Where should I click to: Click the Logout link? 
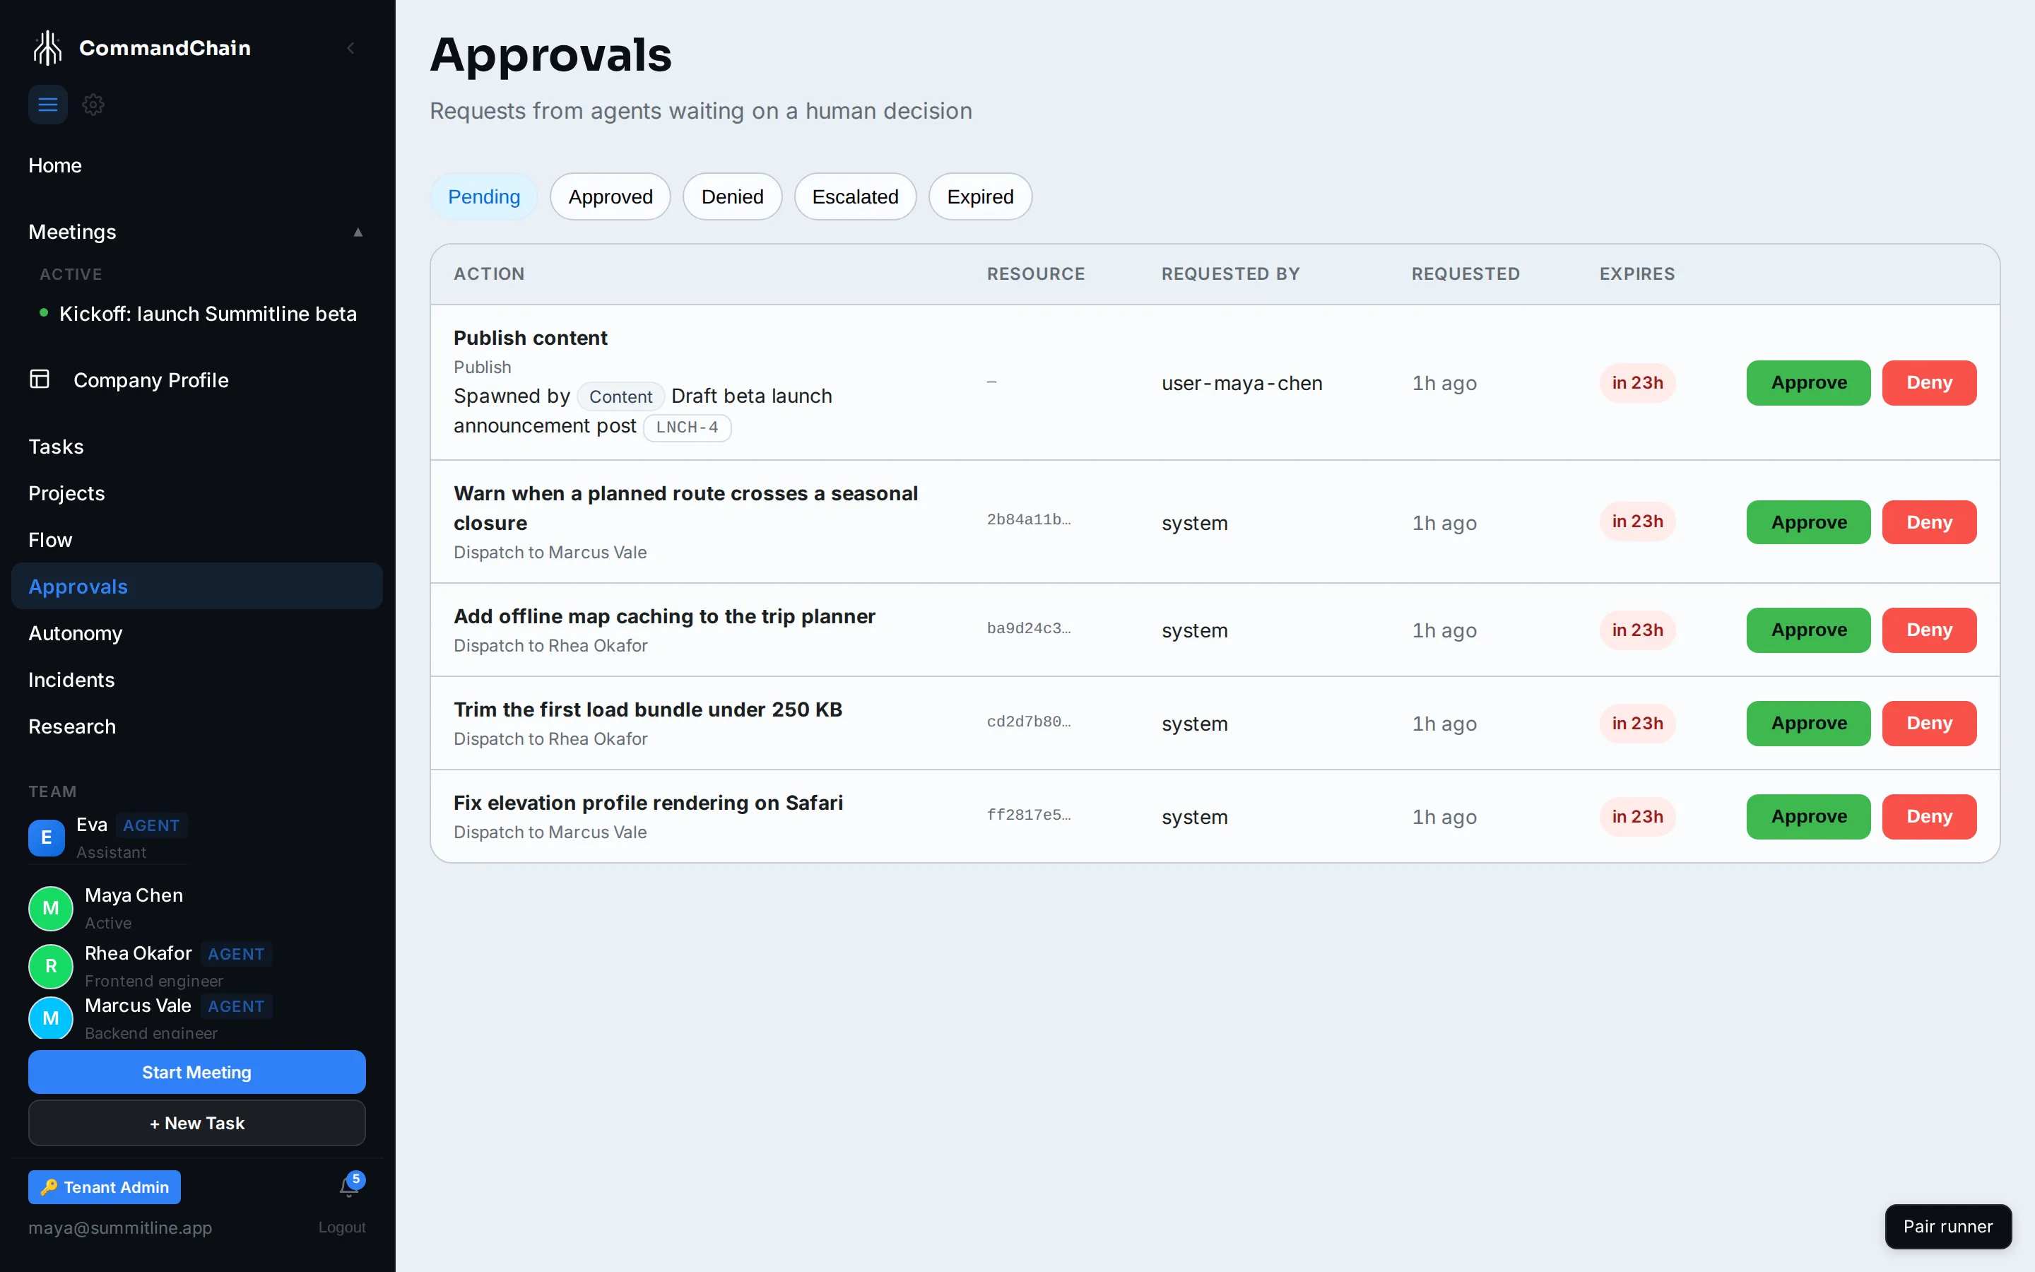tap(341, 1227)
